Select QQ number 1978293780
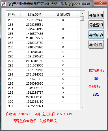The image size is (108, 131). [35, 43]
